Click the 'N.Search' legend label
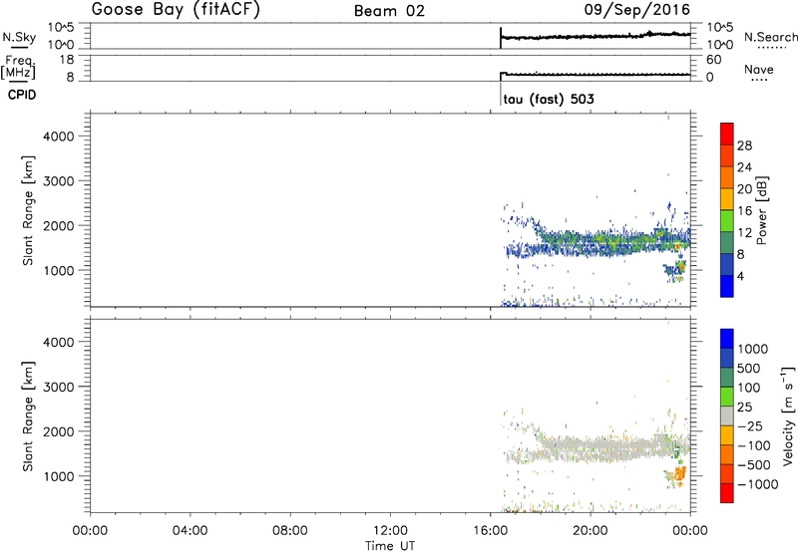This screenshot has width=798, height=552. click(770, 37)
